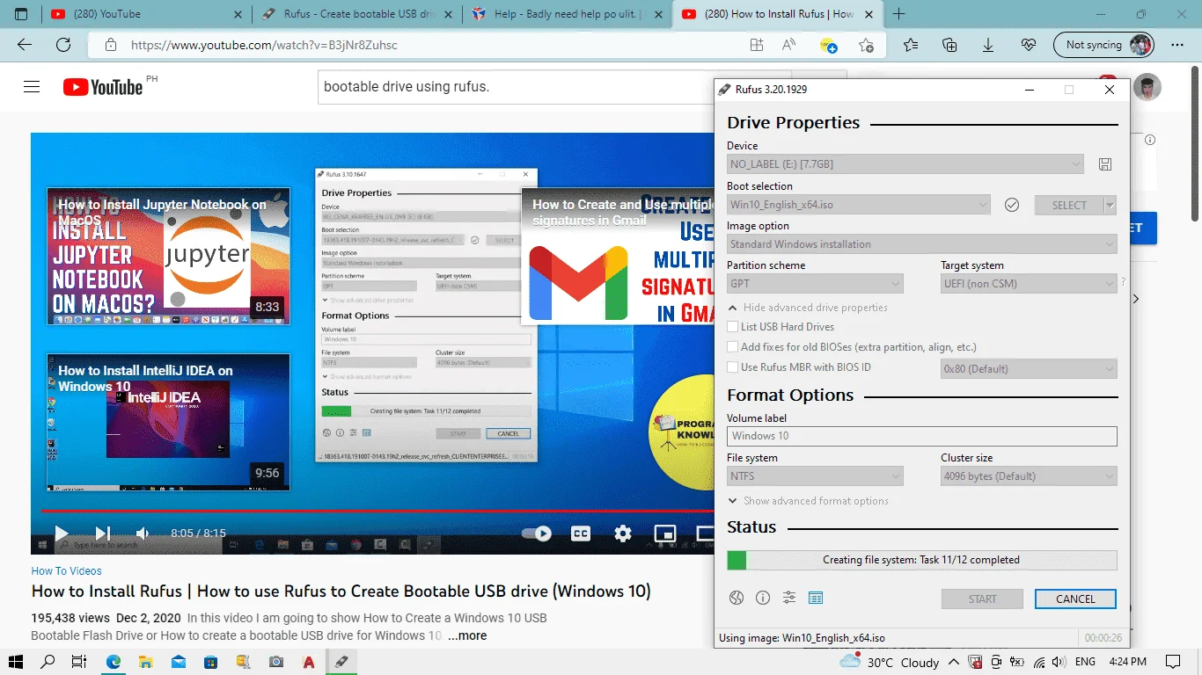Add this page to favorites

(867, 45)
